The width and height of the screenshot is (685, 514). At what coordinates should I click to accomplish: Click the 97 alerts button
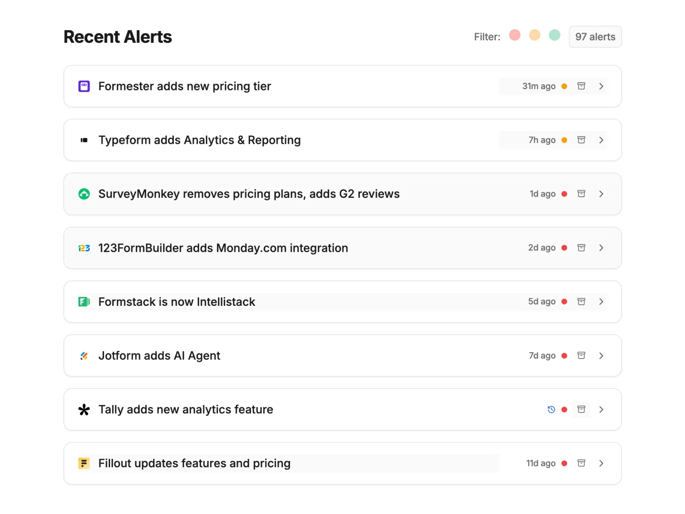tap(595, 37)
